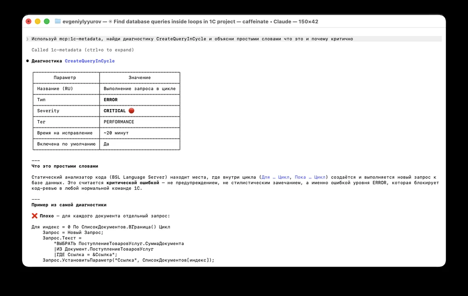Click the bold phrase 'критической ошибкой'
This screenshot has height=296, width=468.
click(133, 183)
